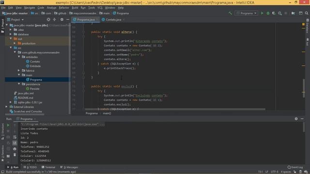The height and width of the screenshot is (174, 310).
Task: Open the Messages tool window
Action: click(69, 167)
